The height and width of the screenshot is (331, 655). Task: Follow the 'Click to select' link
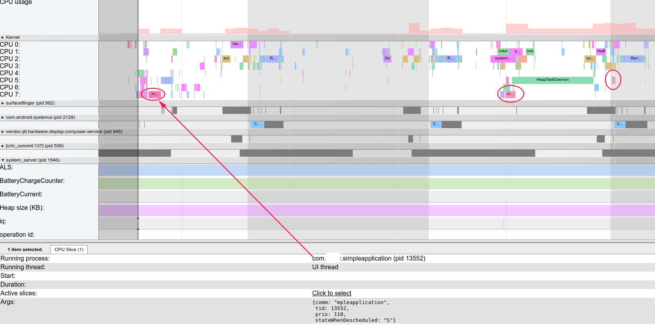pos(332,293)
